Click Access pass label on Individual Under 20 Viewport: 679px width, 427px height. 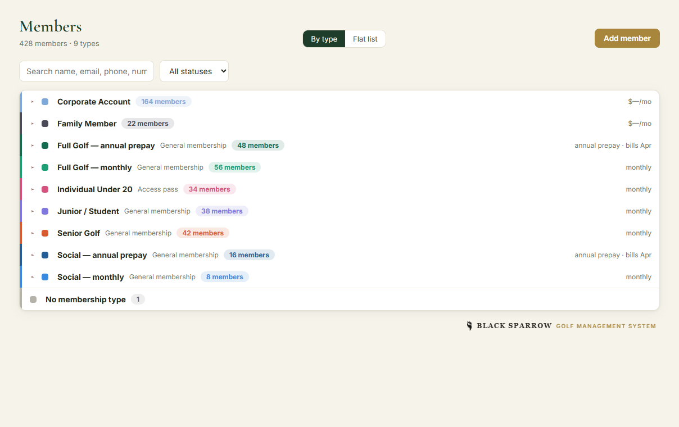(x=158, y=189)
